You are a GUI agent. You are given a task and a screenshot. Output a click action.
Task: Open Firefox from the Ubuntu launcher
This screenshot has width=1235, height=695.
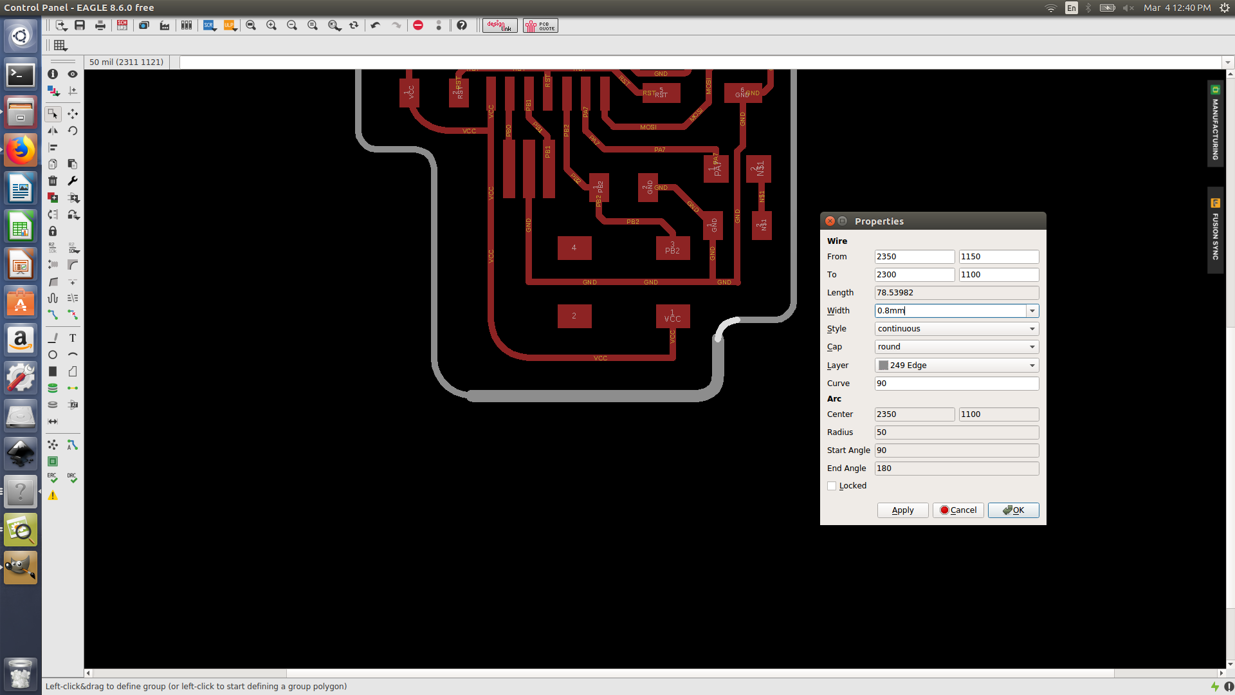coord(21,151)
